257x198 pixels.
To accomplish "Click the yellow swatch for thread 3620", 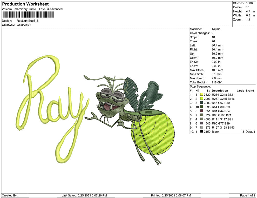I will 201,95.
